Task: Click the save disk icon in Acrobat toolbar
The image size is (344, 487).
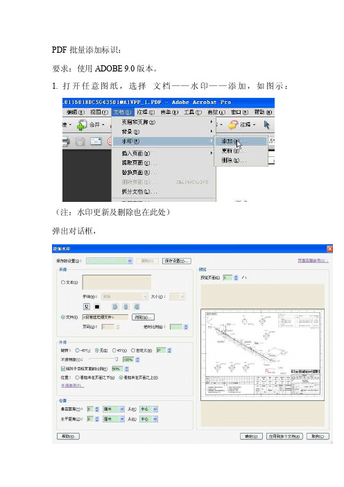Action: (x=80, y=142)
